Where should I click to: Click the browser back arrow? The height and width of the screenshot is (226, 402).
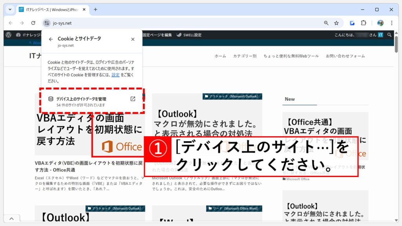(x=11, y=23)
